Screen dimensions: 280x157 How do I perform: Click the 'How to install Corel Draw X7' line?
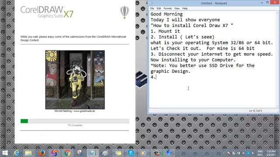(192, 25)
